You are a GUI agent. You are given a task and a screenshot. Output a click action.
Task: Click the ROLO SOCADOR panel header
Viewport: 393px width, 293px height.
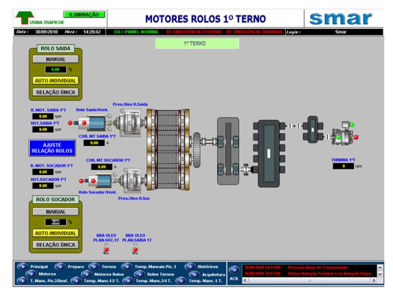56,200
